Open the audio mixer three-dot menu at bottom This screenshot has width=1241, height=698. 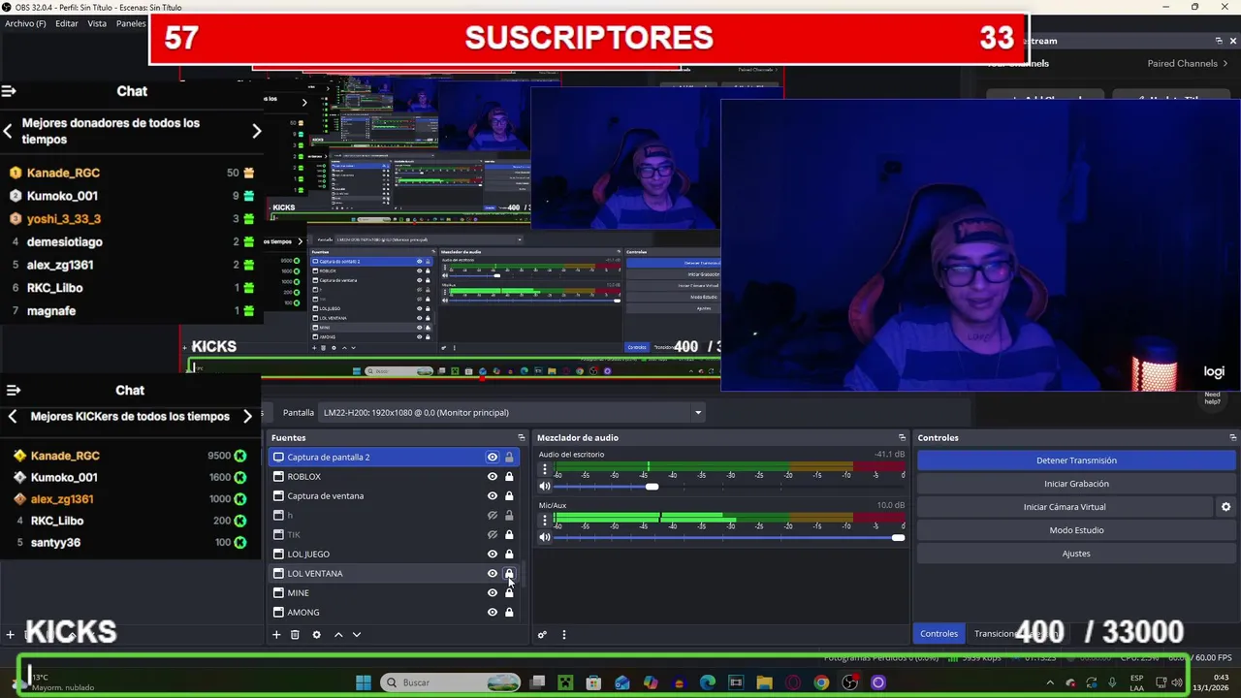[563, 635]
